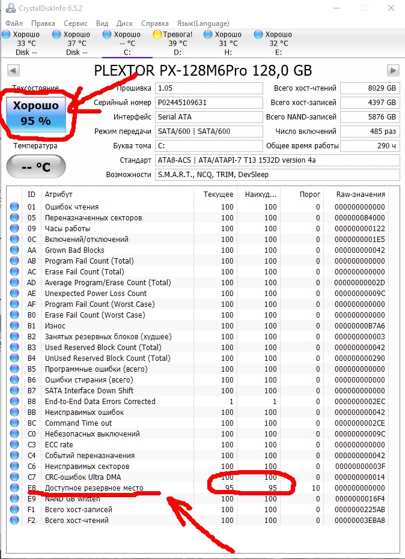Click the next disk right arrow button

tap(393, 71)
